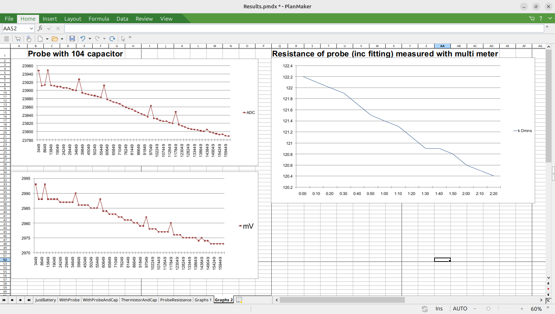Jump to next with the double down arrow

(x=548, y=294)
